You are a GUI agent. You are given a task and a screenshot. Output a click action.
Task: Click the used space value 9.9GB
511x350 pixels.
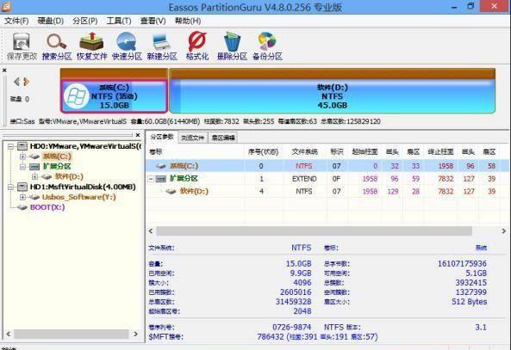pyautogui.click(x=301, y=273)
